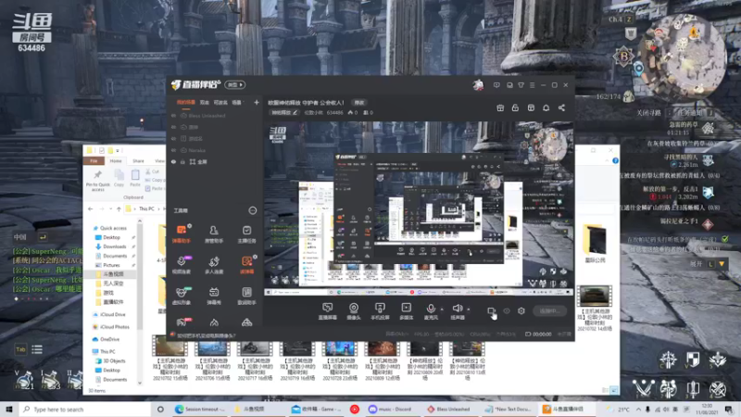Toggle visibility of second source in list

(173, 127)
